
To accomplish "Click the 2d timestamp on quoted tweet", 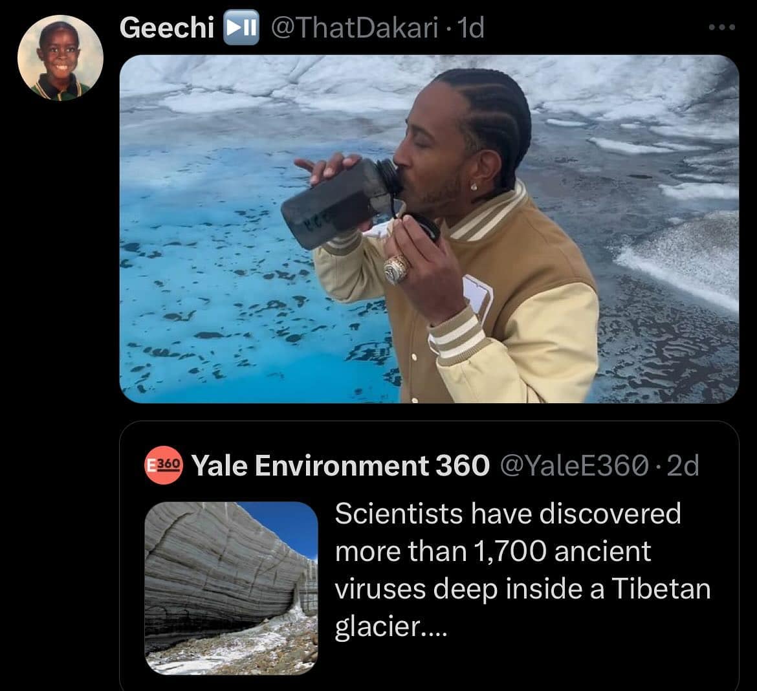I will tap(682, 465).
